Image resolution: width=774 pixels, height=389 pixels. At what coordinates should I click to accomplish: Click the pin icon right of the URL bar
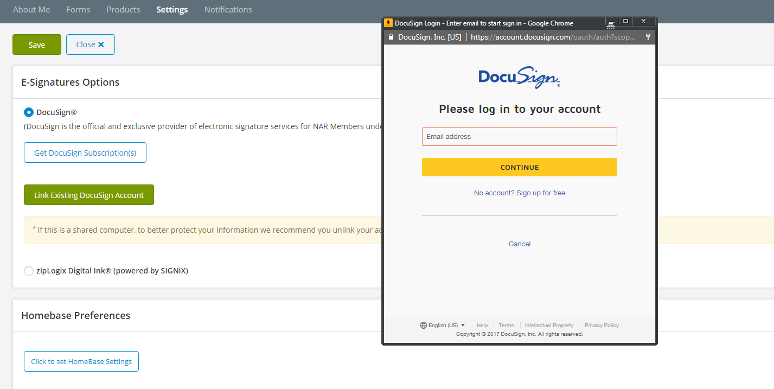coord(648,36)
